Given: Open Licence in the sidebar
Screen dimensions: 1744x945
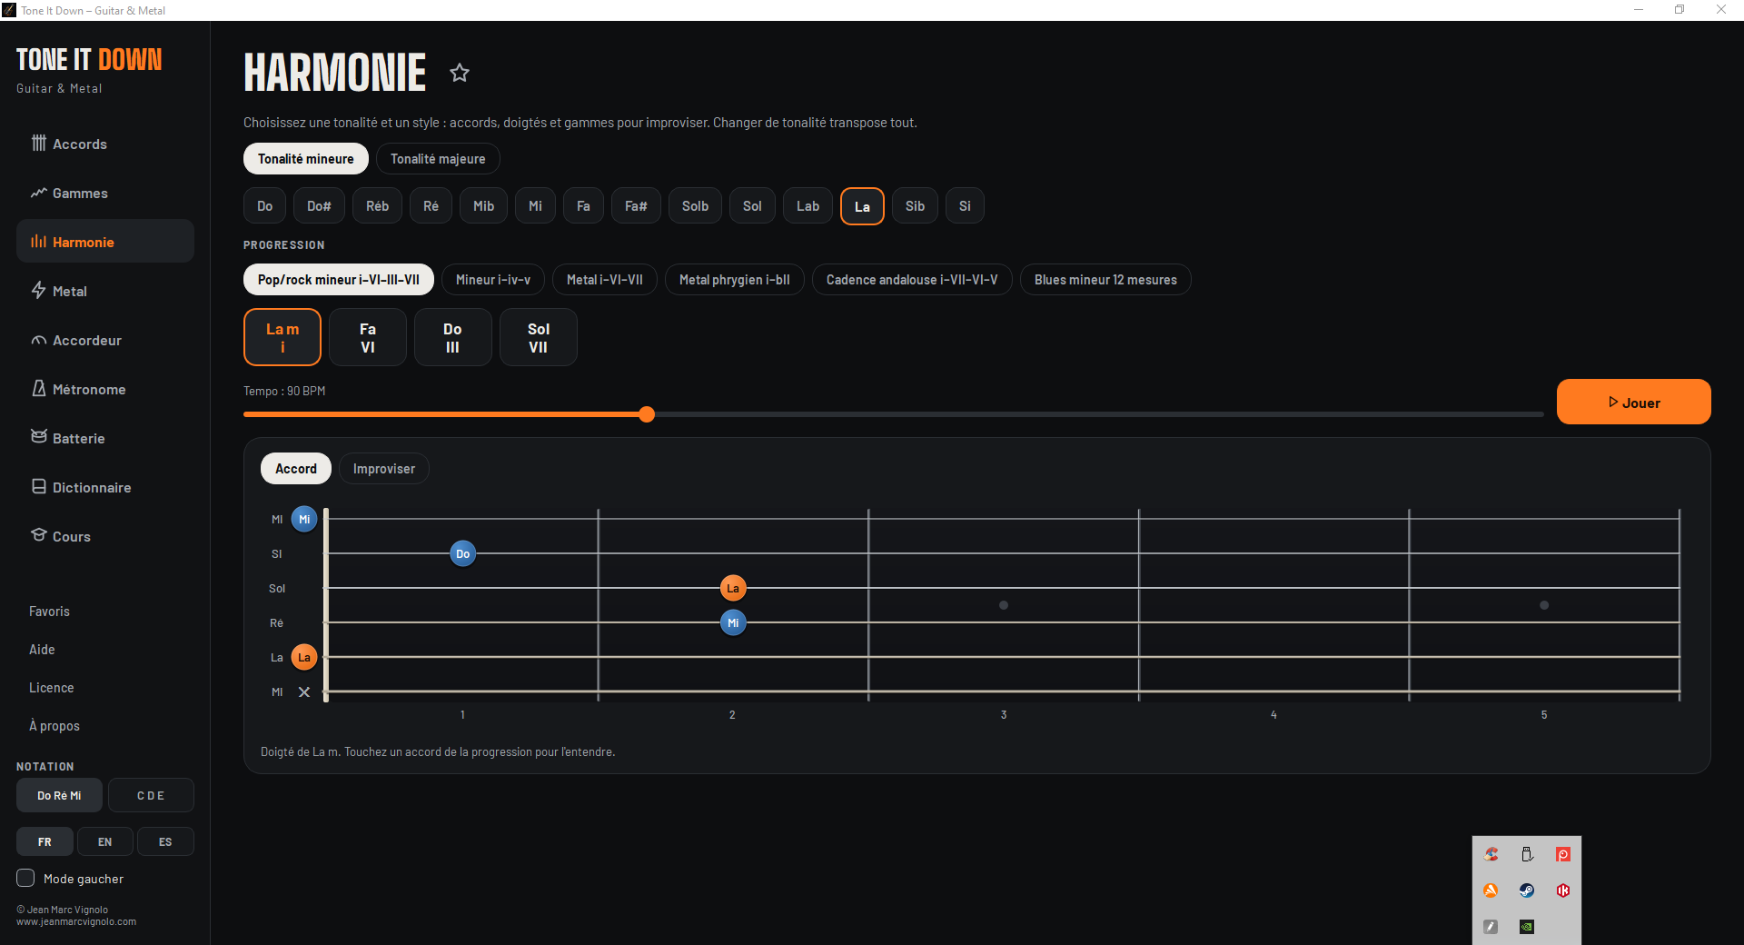Looking at the screenshot, I should 51,688.
